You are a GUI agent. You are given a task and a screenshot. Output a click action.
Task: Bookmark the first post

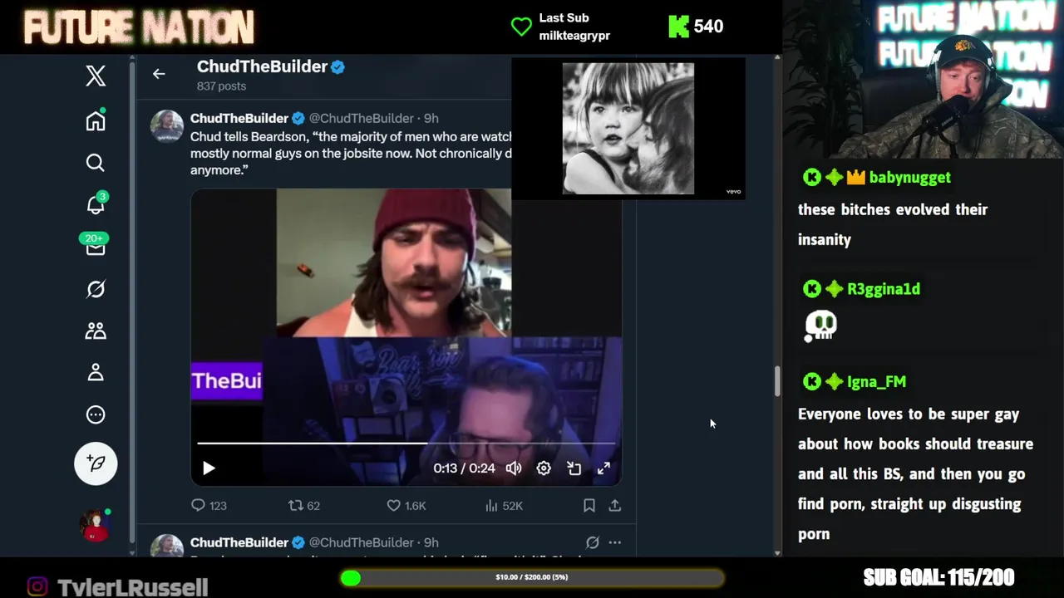click(589, 505)
